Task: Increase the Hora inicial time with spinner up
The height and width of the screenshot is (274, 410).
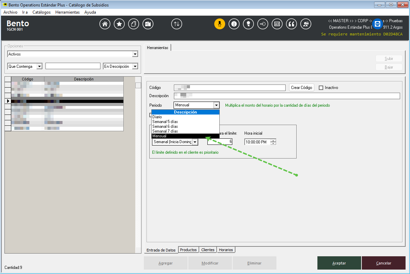Action: (273, 140)
